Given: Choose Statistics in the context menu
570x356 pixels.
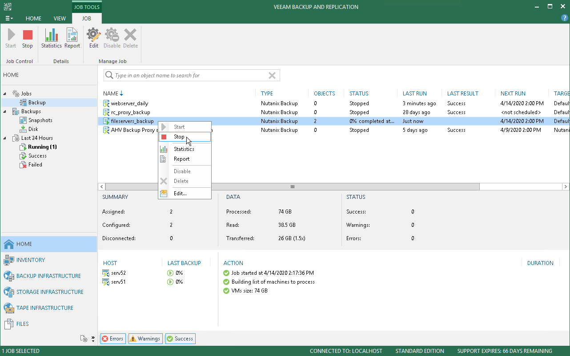Looking at the screenshot, I should coord(185,149).
